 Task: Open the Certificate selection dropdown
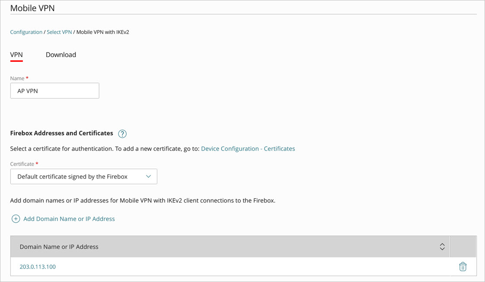tap(83, 176)
